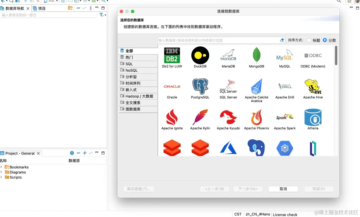Select the PostgreSQL elephant icon
360x217 pixels.
[x=200, y=86]
